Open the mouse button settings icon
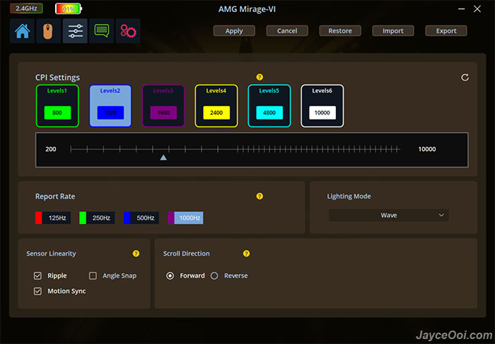The image size is (495, 344). point(48,31)
